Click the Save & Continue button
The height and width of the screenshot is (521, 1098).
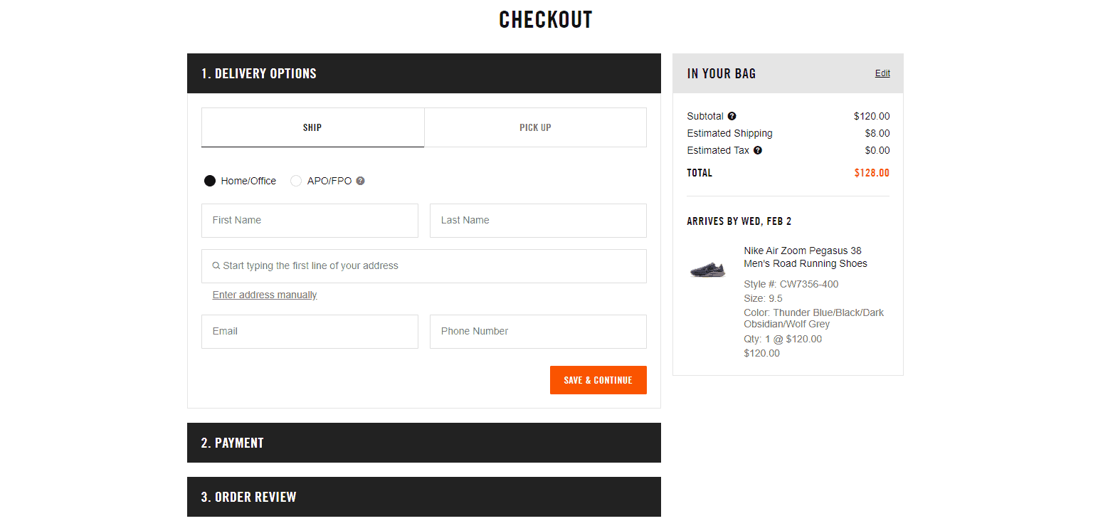pos(598,379)
